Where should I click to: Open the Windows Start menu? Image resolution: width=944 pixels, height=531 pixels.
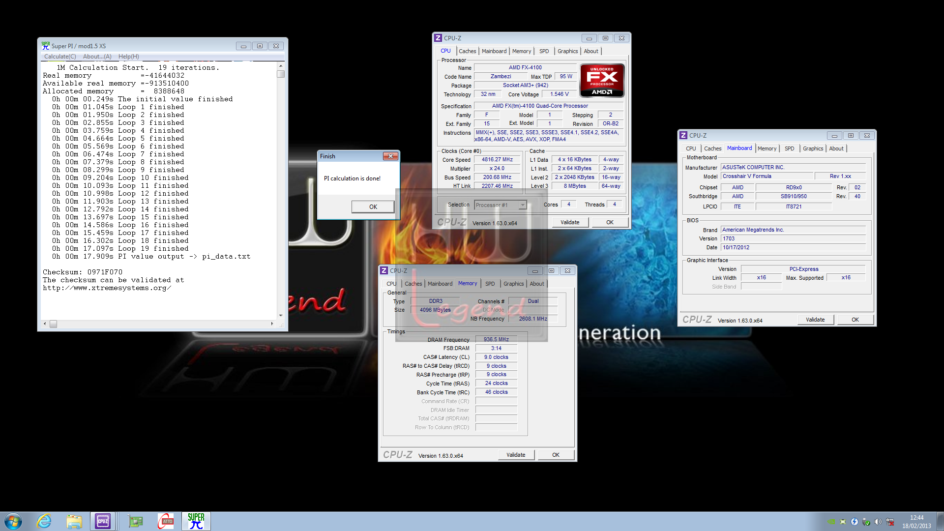tap(13, 521)
